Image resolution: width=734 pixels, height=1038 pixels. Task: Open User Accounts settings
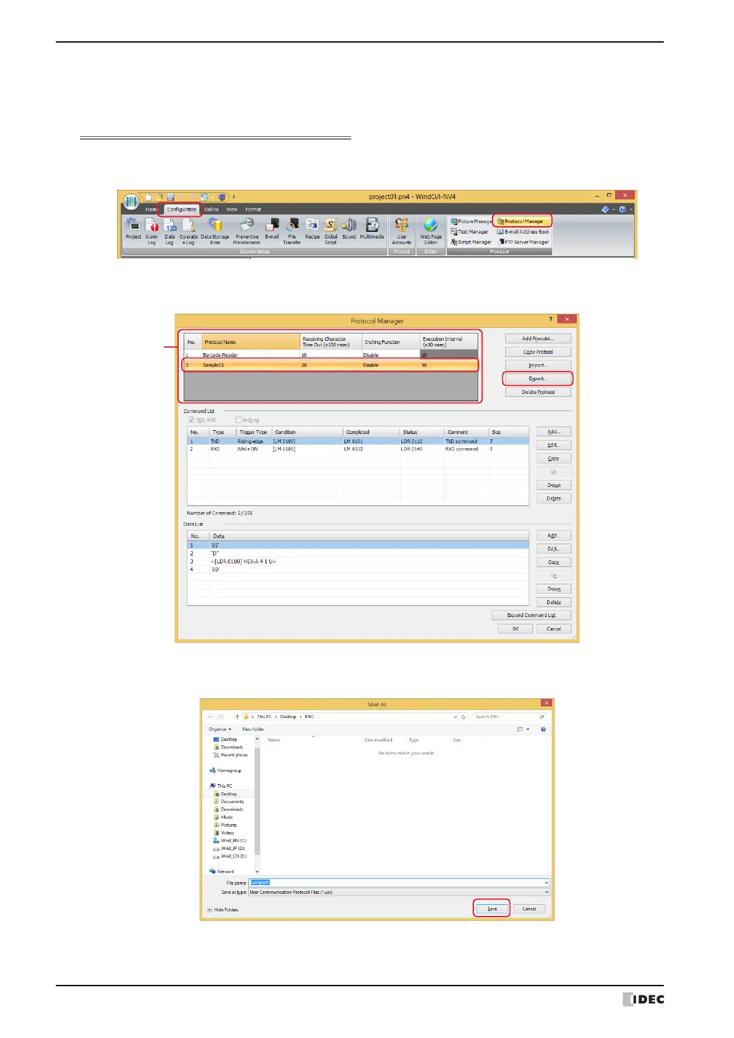pyautogui.click(x=402, y=231)
